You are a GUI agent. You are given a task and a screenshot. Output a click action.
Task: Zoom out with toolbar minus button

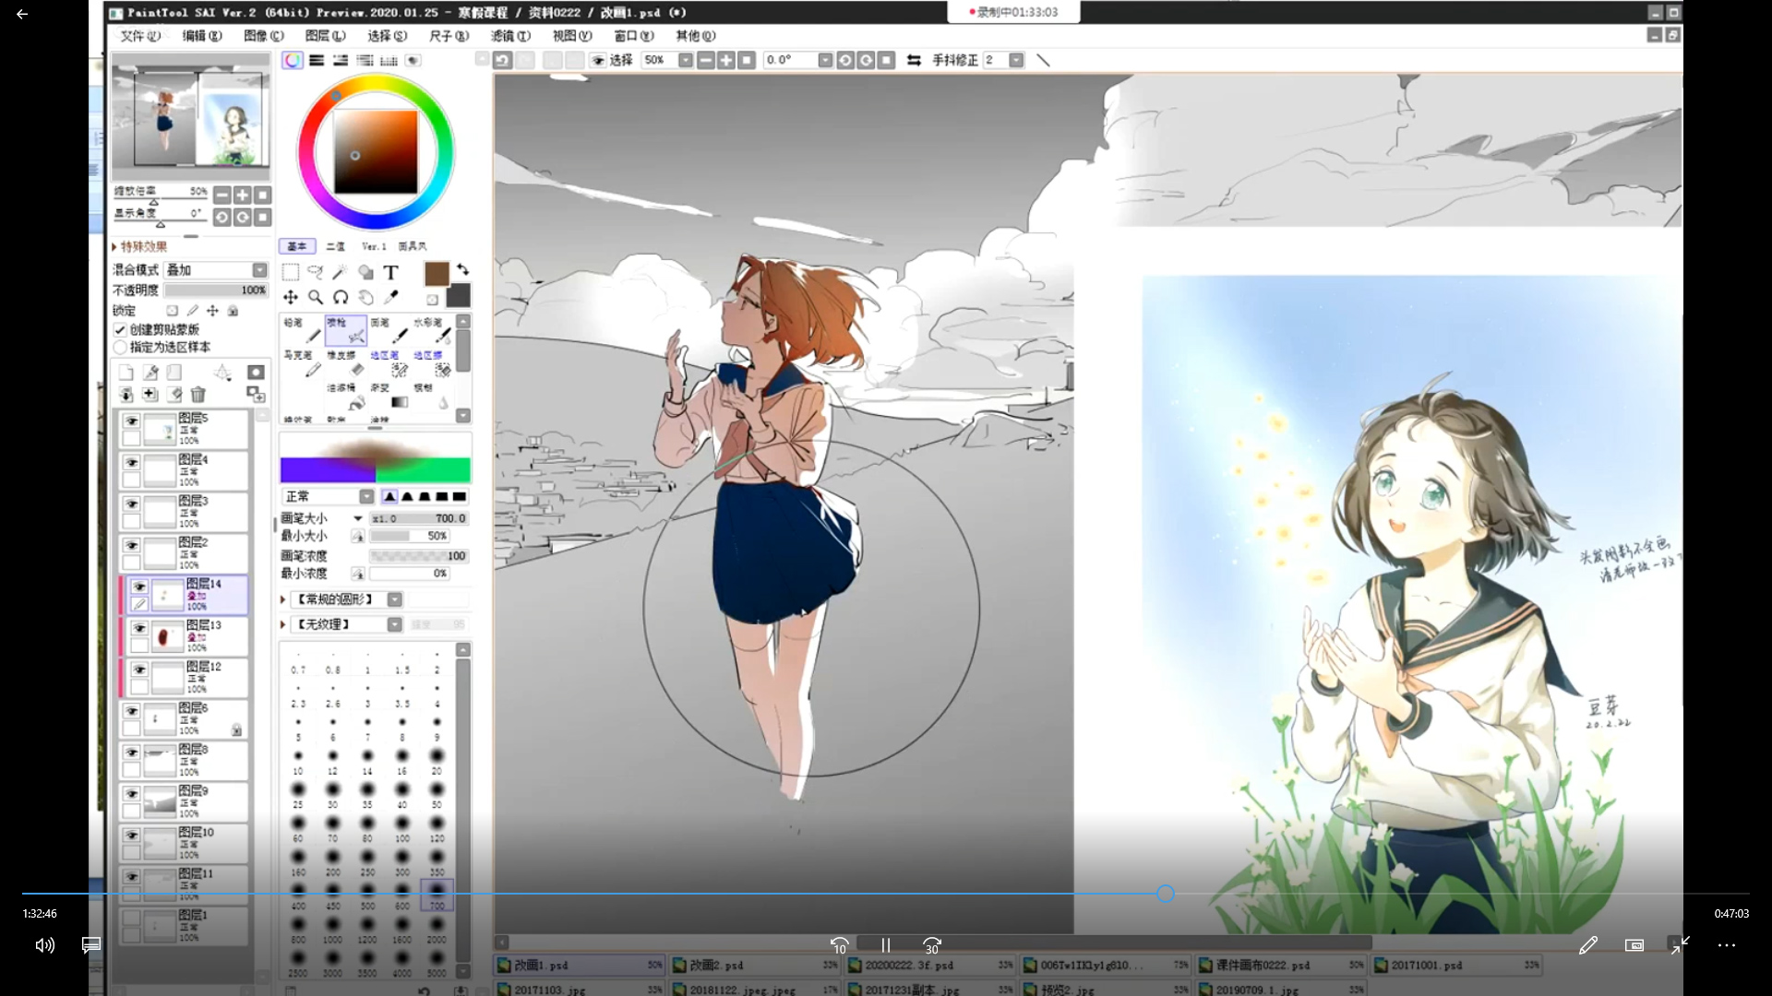(706, 60)
